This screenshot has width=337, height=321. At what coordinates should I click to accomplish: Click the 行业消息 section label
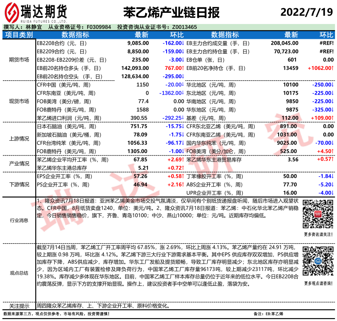coord(19,220)
